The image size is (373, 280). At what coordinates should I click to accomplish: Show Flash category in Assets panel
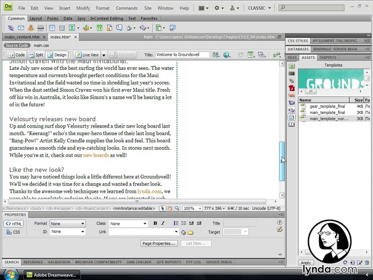292,88
